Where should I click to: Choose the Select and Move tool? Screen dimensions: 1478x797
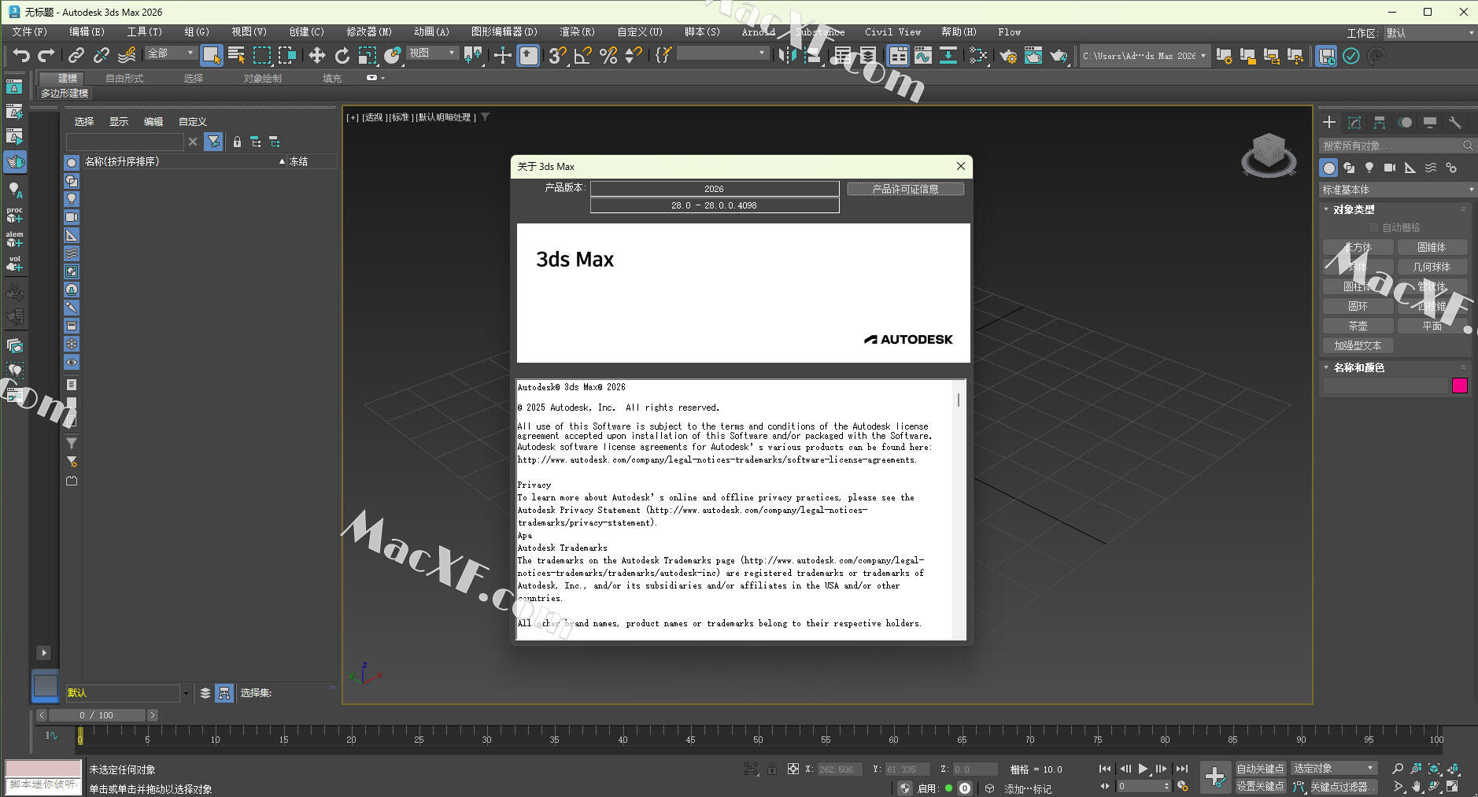(316, 55)
